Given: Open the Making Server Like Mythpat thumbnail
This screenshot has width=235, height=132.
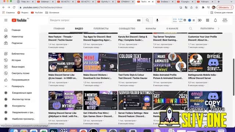Looking at the screenshot, I should pyautogui.click(x=65, y=100).
